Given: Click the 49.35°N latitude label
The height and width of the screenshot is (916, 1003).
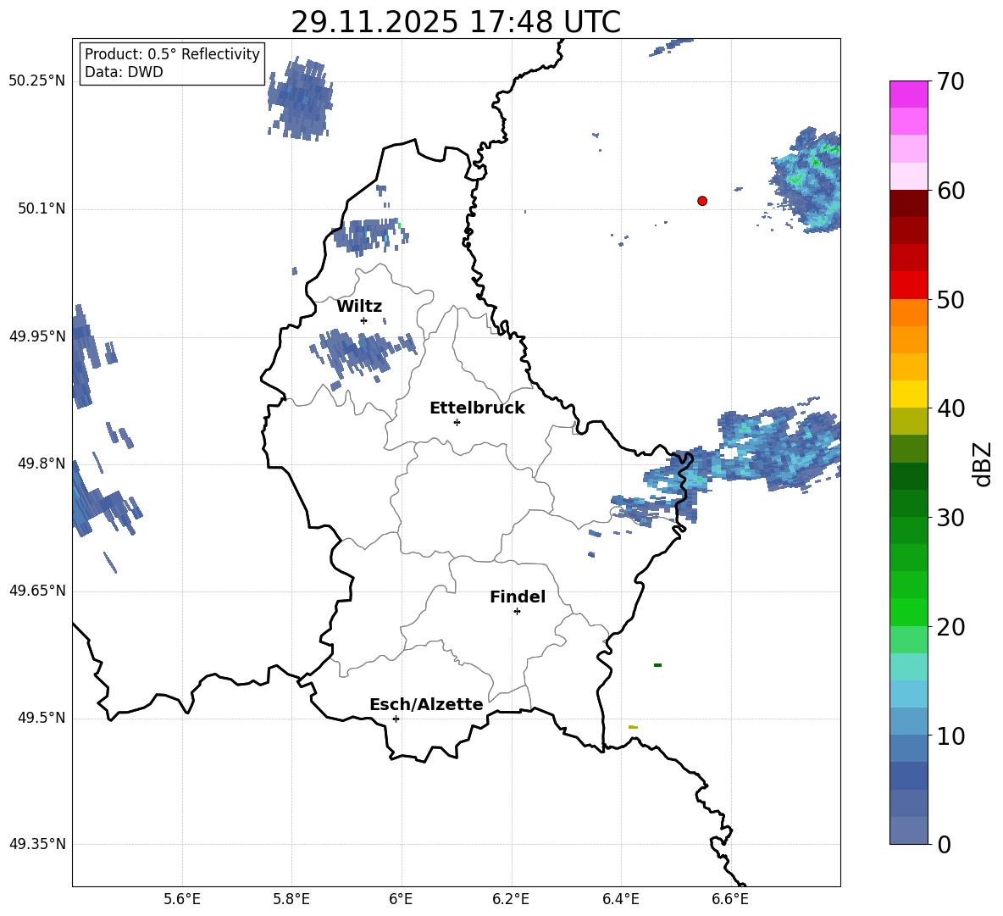Looking at the screenshot, I should 37,844.
